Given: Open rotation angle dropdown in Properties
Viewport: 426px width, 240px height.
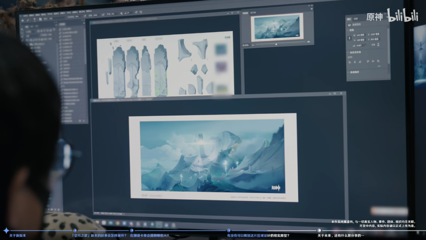Looking at the screenshot, I should [x=365, y=45].
